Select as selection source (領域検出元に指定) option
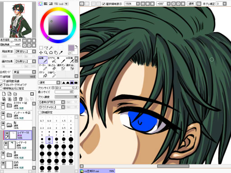 coord(1,88)
